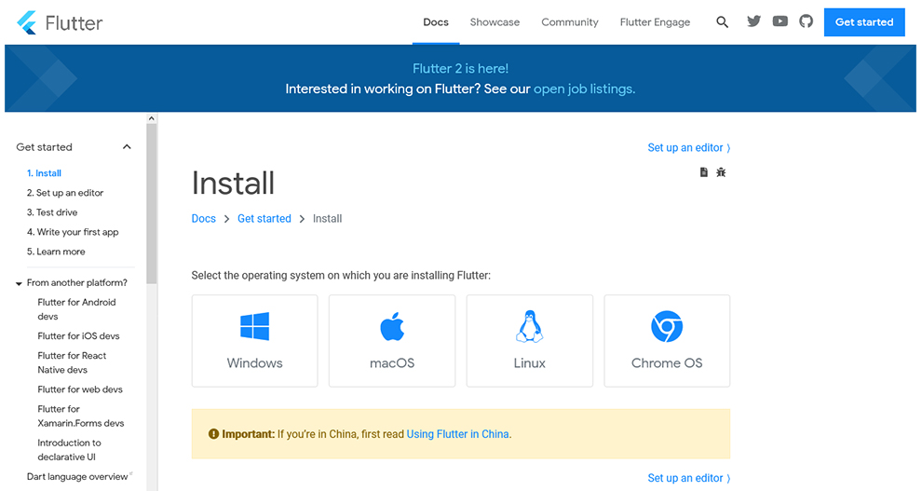Open Flutter's YouTube icon link
This screenshot has height=491, width=922.
click(780, 21)
